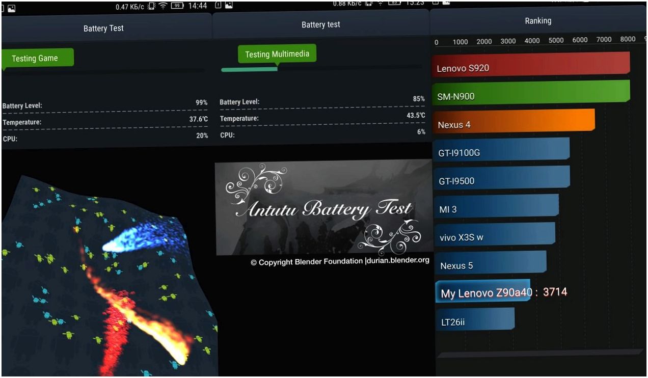Tap the battery icon showing 99
This screenshot has width=648, height=378.
point(177,6)
